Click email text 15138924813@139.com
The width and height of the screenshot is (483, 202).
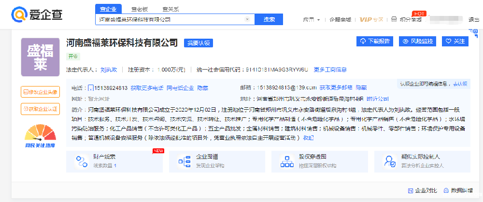[287, 88]
